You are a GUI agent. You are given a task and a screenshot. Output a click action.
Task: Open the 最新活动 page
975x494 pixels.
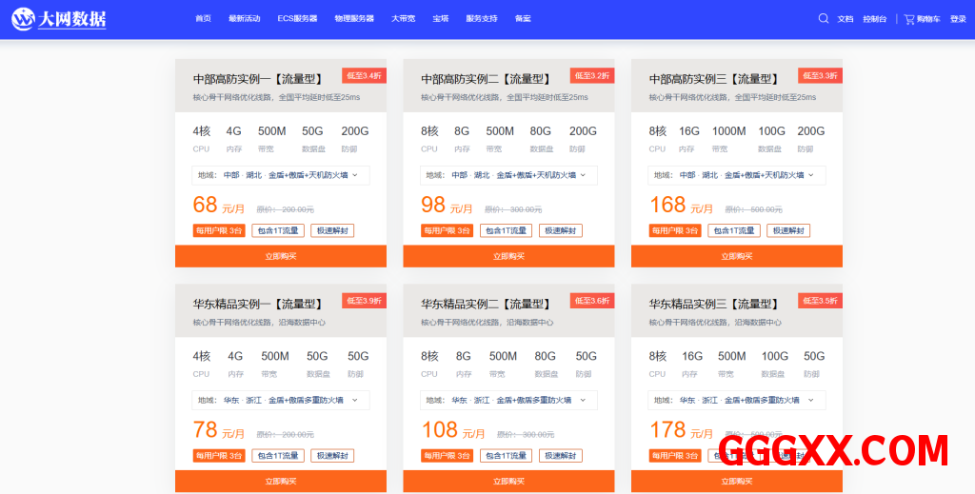[x=244, y=19]
